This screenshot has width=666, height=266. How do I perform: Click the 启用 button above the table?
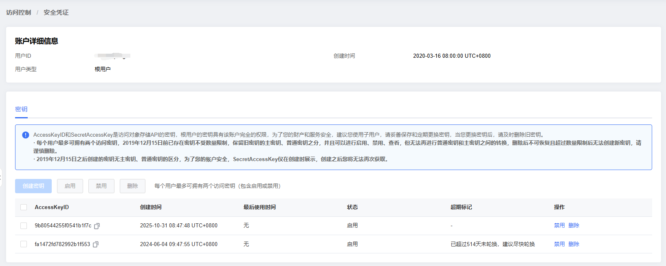click(70, 186)
